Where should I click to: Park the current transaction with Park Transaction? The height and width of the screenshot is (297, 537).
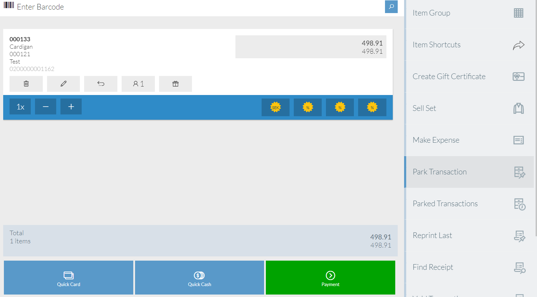click(469, 172)
